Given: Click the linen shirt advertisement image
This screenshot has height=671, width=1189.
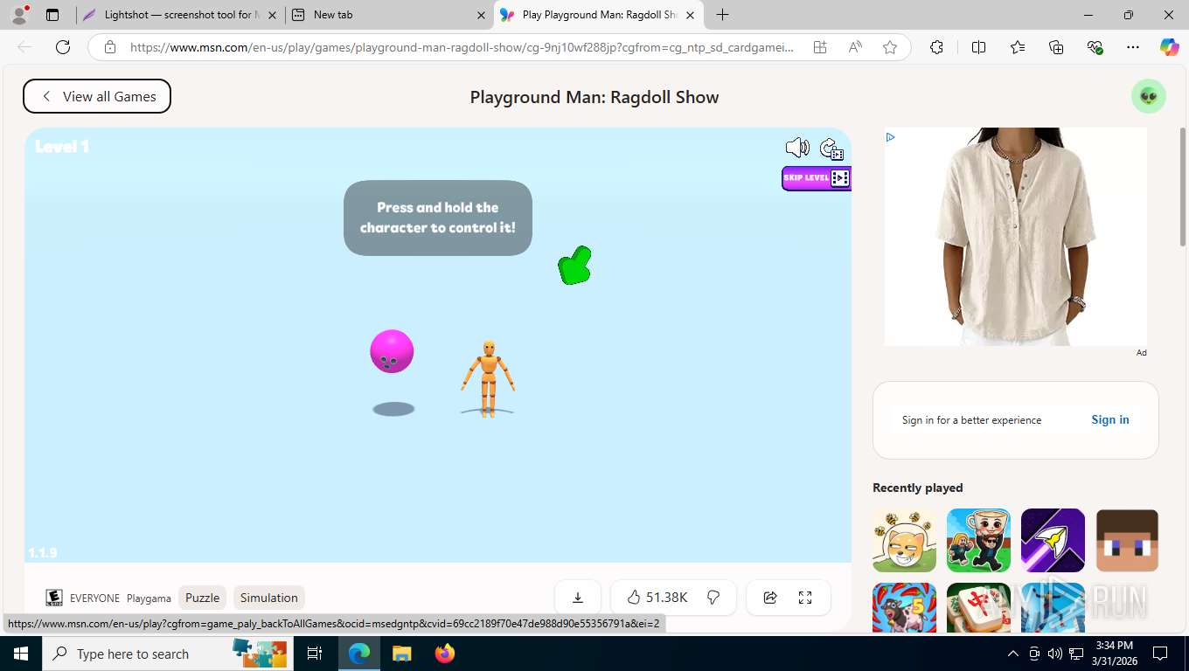Looking at the screenshot, I should click(1015, 237).
